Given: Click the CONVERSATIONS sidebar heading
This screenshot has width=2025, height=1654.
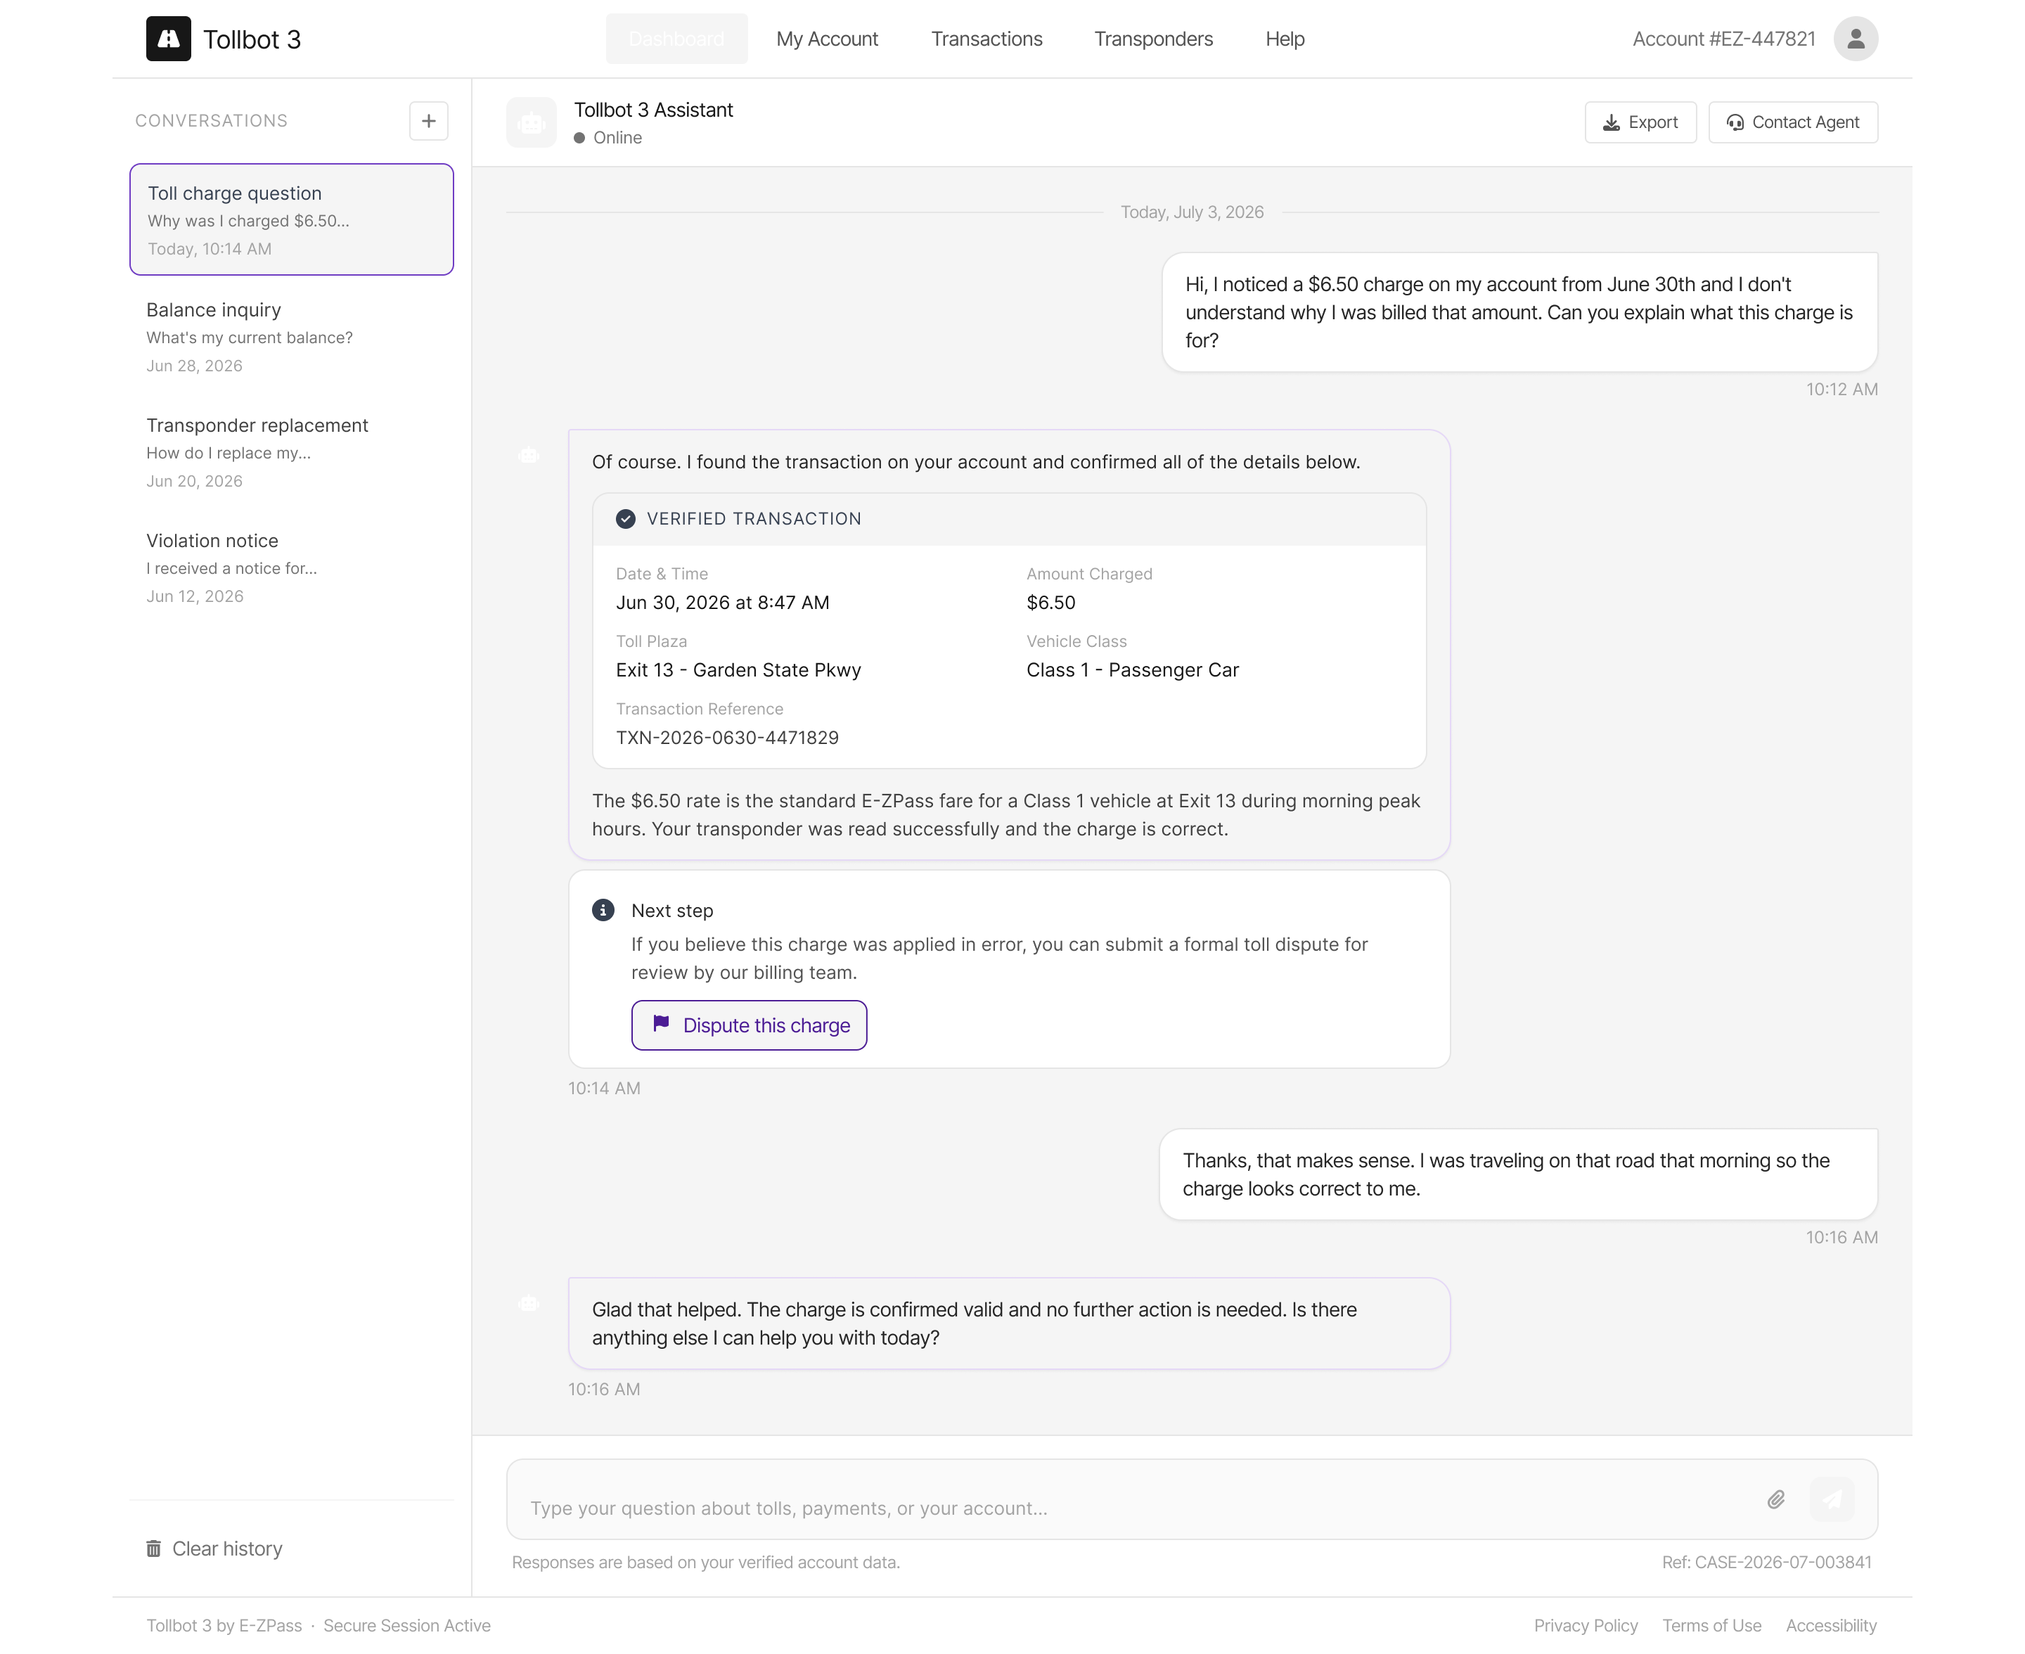Looking at the screenshot, I should tap(210, 121).
